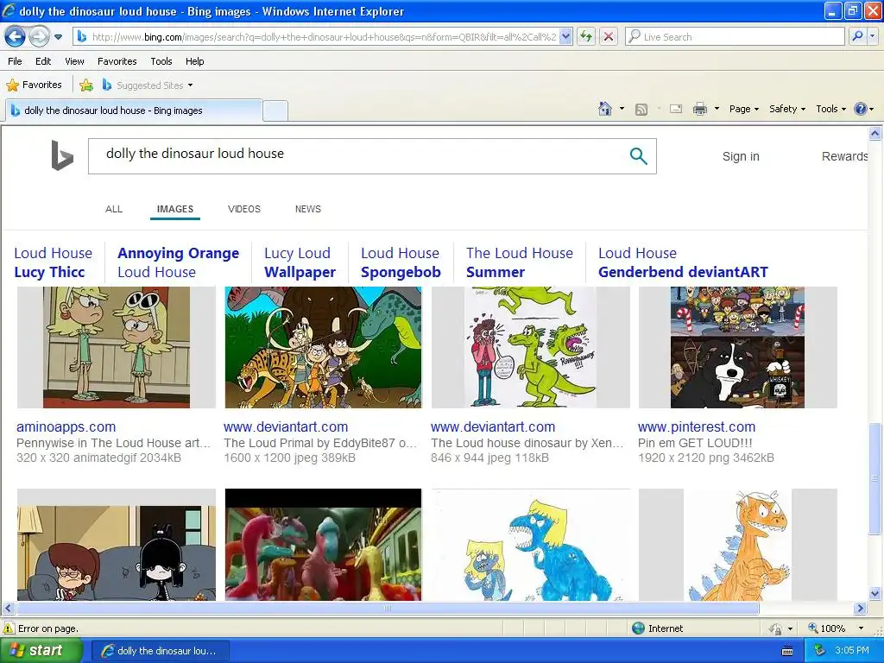The width and height of the screenshot is (884, 663).
Task: Select the Bing images browser tab
Action: (134, 110)
